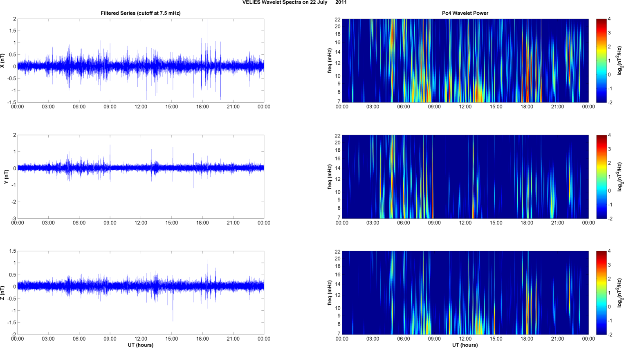The height and width of the screenshot is (348, 624).
Task: Click the colorbar beside the top spectrogram
Action: click(x=601, y=61)
